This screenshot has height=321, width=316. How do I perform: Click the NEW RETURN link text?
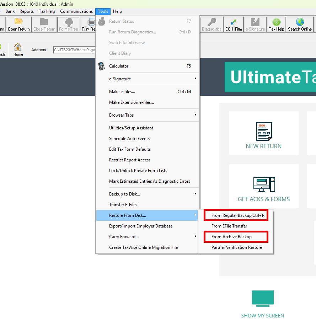[264, 146]
